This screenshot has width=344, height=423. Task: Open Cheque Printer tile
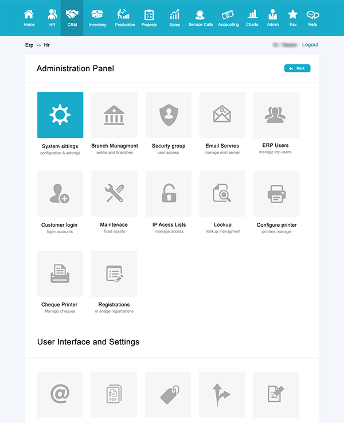(x=60, y=274)
